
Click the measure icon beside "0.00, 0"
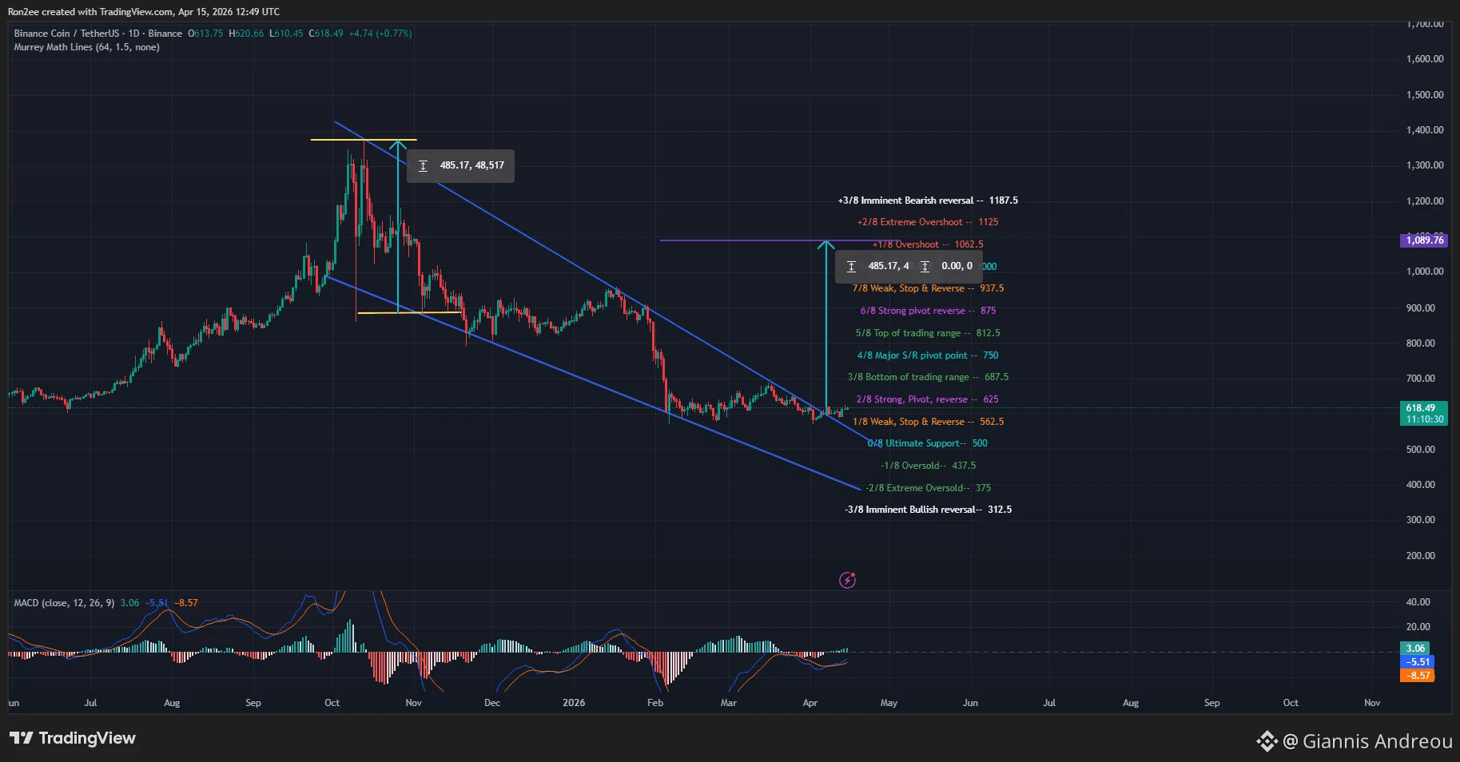[x=925, y=267]
